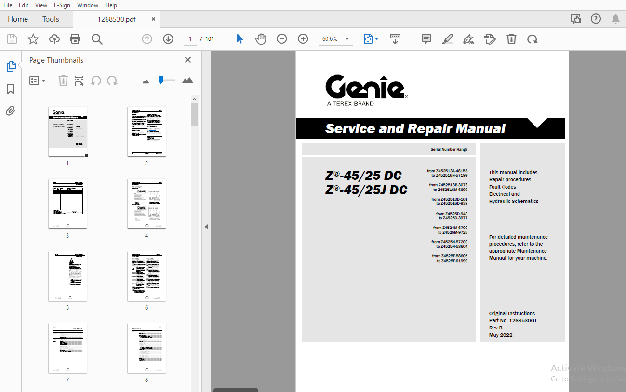Image resolution: width=626 pixels, height=392 pixels.
Task: Bookmark the file with the star icon
Action: (x=33, y=39)
